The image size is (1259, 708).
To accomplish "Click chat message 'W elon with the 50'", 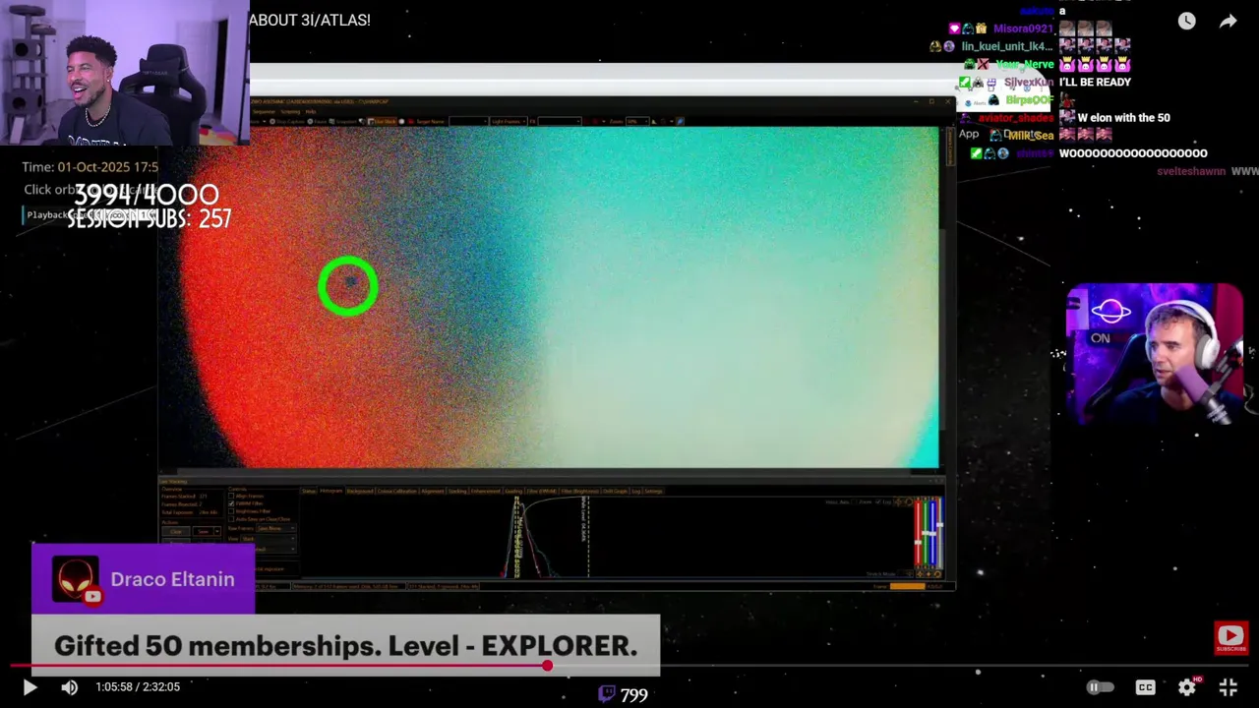I will coord(1124,117).
